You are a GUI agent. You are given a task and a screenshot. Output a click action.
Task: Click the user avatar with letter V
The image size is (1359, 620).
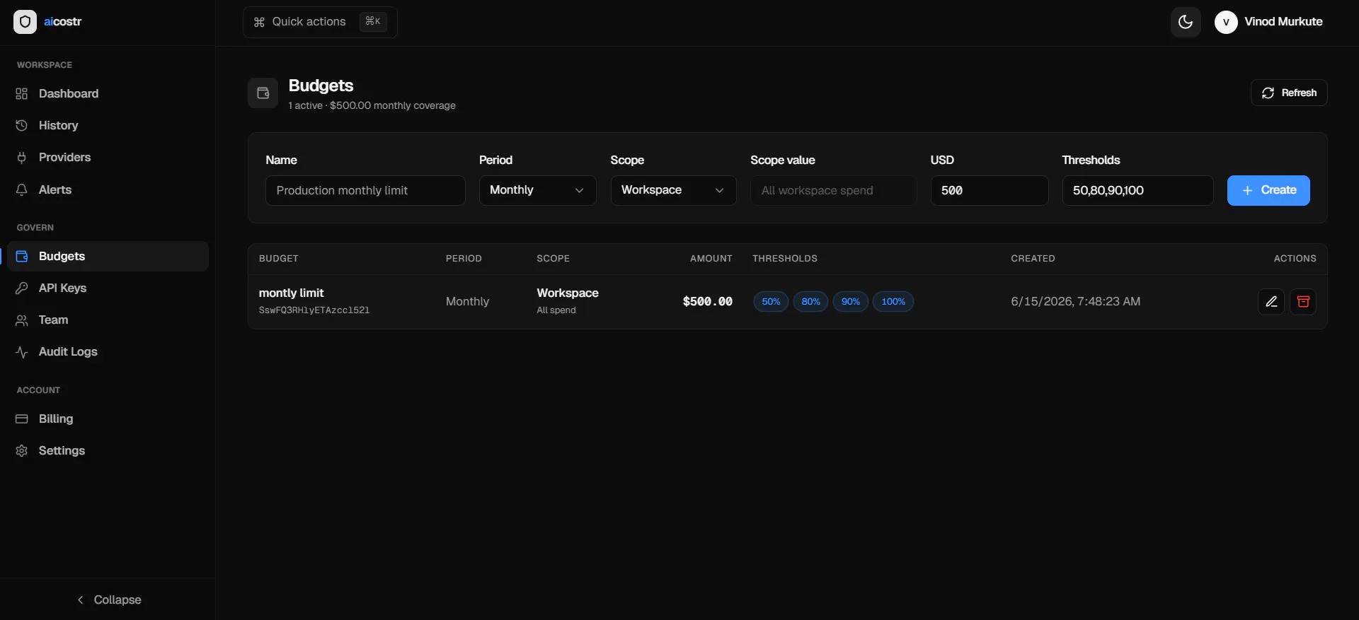click(x=1226, y=22)
